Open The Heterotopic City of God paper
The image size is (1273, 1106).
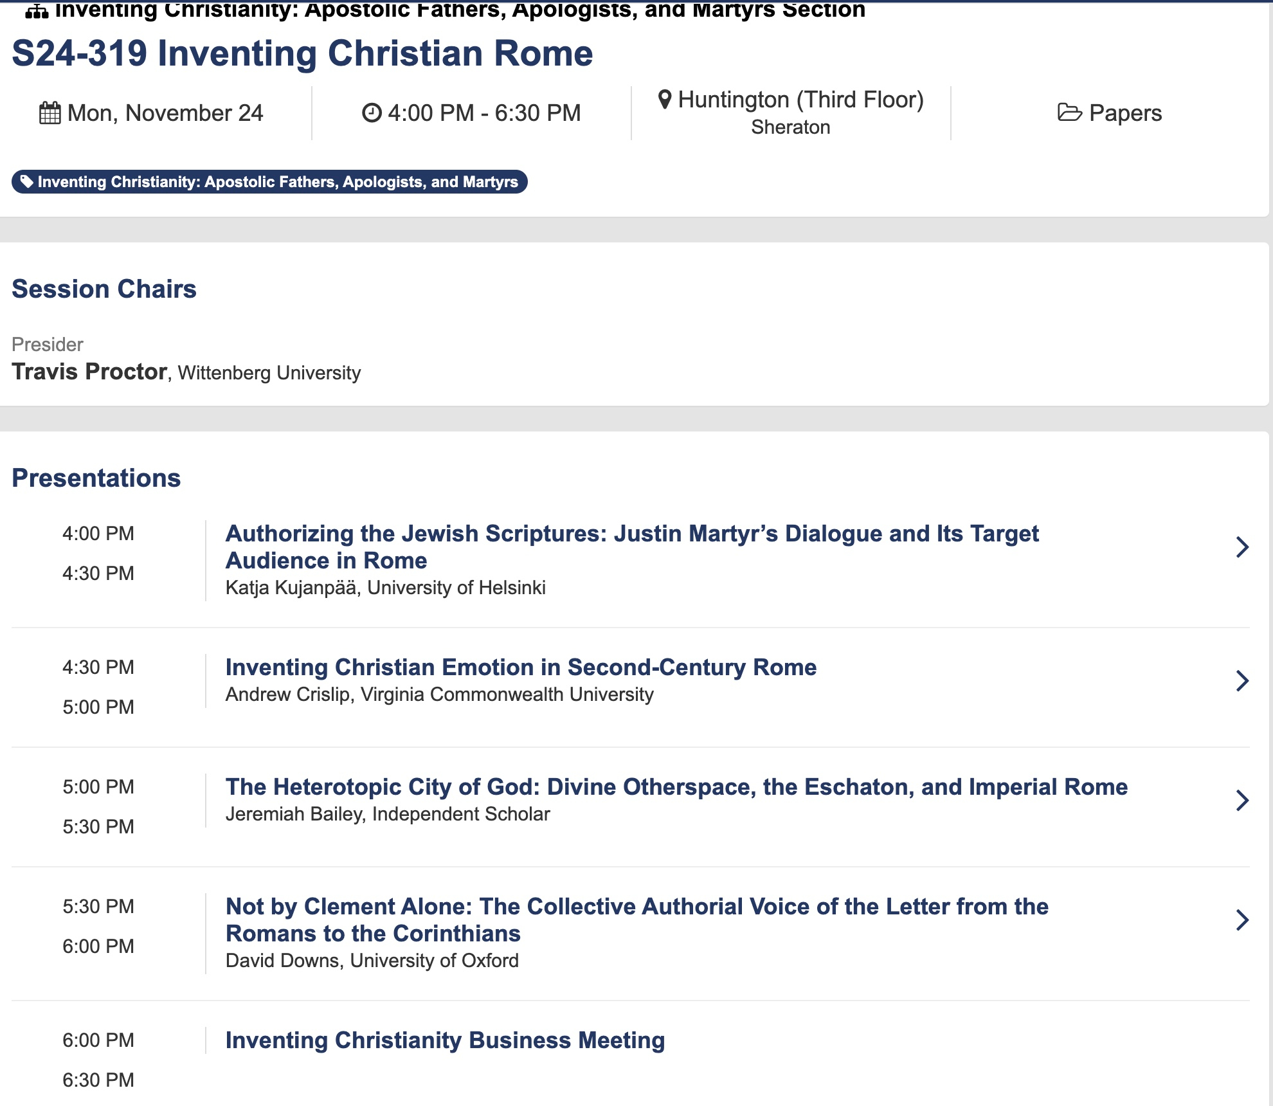point(676,787)
